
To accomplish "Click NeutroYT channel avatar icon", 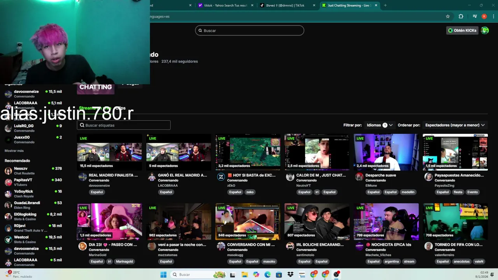I will pyautogui.click(x=290, y=177).
